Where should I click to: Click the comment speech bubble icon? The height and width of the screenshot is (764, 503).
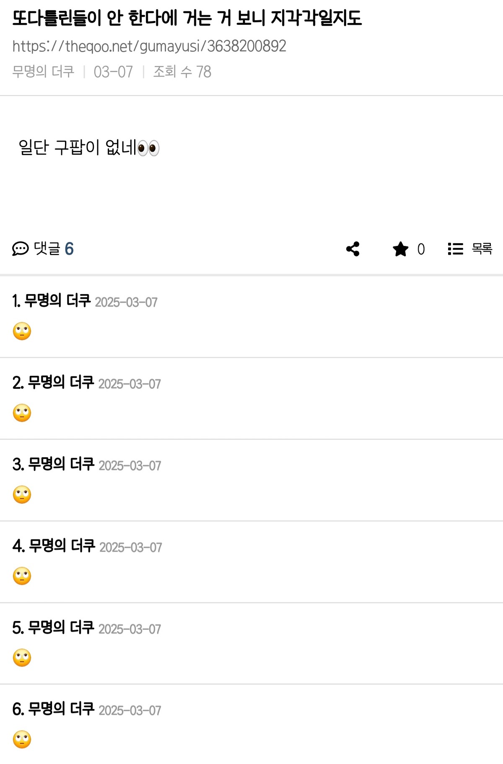pyautogui.click(x=20, y=249)
